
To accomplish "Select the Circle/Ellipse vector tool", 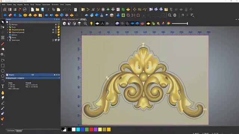I will point(3,71).
